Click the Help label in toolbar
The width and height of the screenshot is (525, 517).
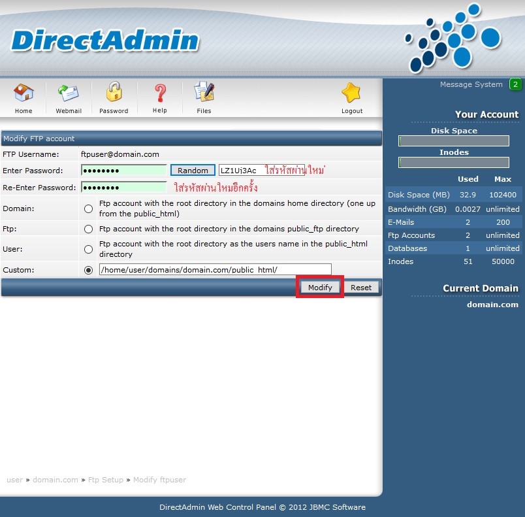coord(160,110)
